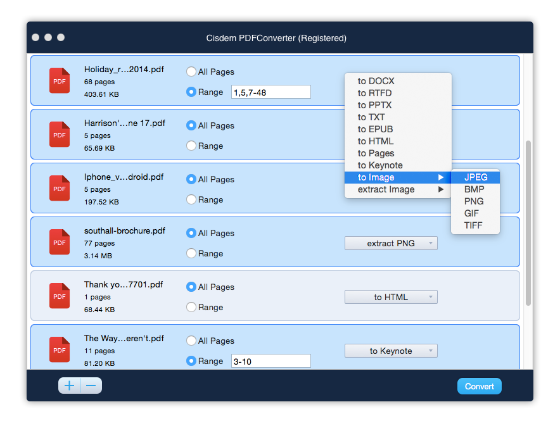560x433 pixels.
Task: Click the PDF icon for Harrison'…ne 17.pdf
Action: coord(60,135)
